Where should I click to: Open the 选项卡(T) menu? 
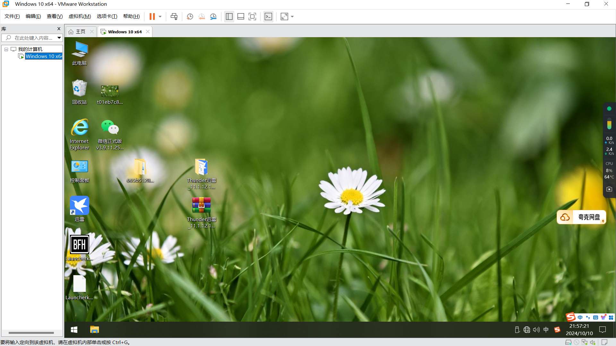click(x=107, y=16)
